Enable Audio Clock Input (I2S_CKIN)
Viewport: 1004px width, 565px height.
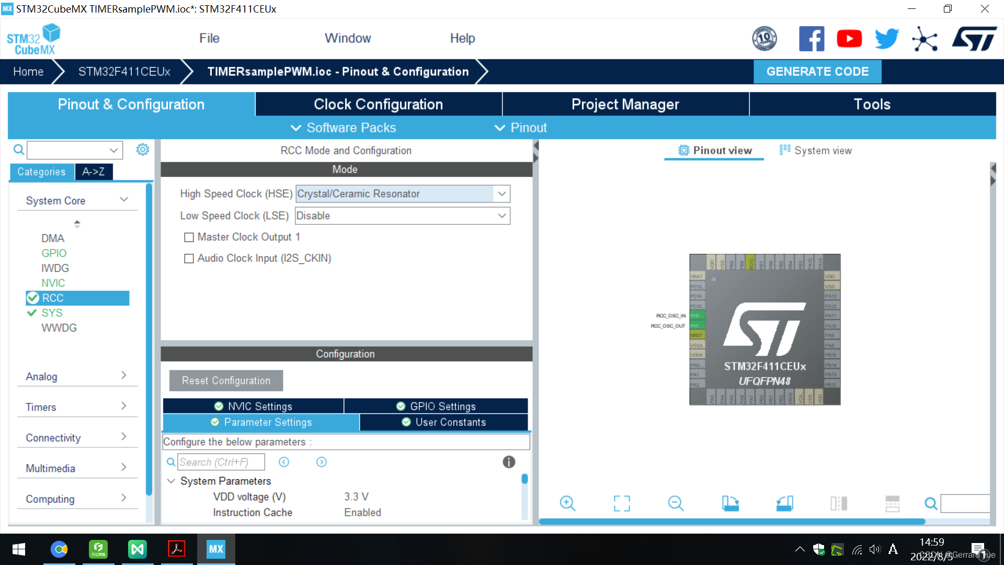[x=189, y=258]
